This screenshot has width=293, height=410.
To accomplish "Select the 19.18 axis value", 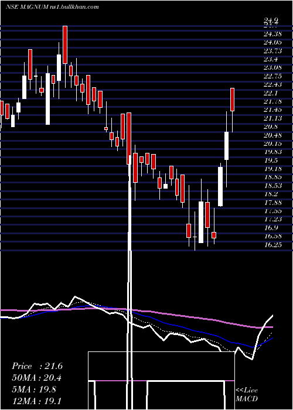I will point(272,169).
